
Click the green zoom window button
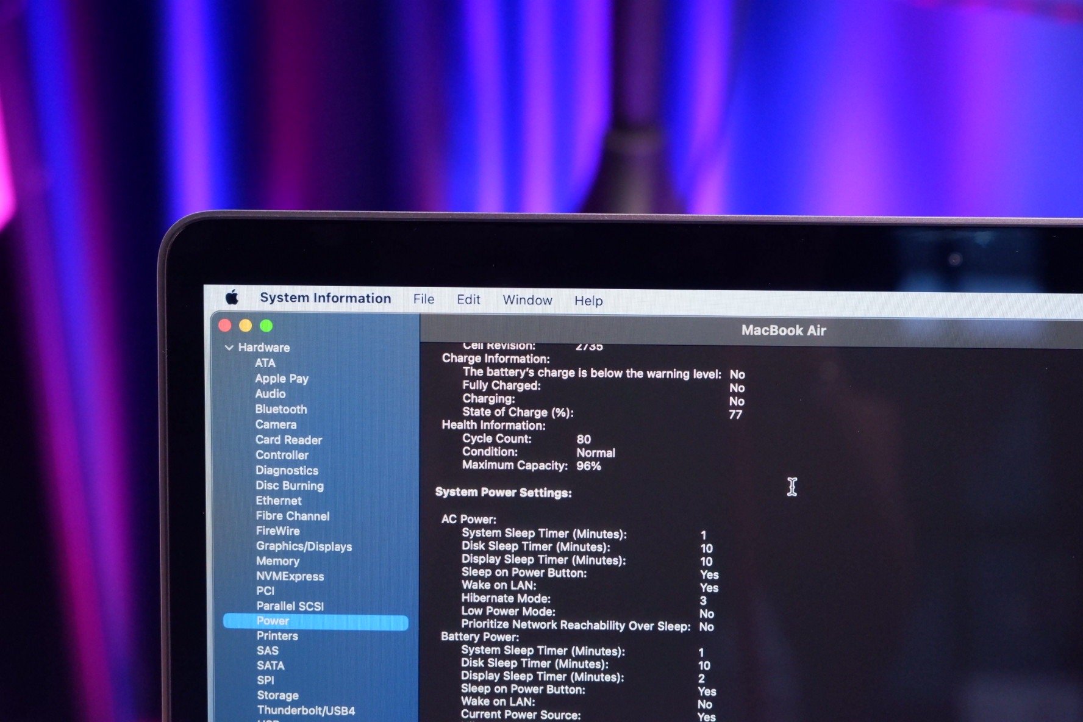266,326
